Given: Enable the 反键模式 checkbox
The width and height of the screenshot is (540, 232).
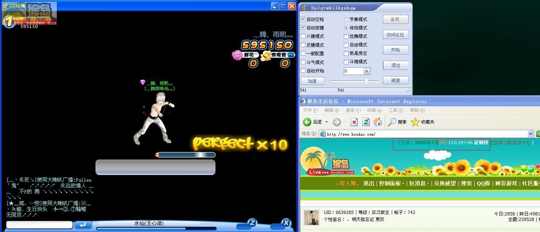Looking at the screenshot, I should click(303, 45).
